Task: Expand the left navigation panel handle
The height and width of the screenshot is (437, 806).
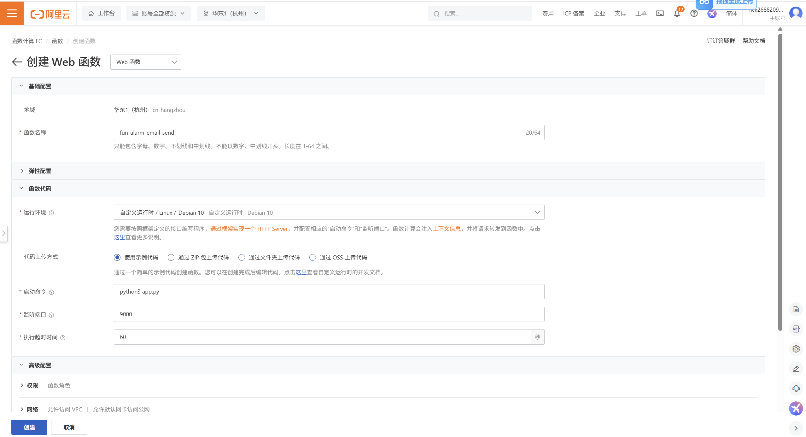Action: (3, 234)
